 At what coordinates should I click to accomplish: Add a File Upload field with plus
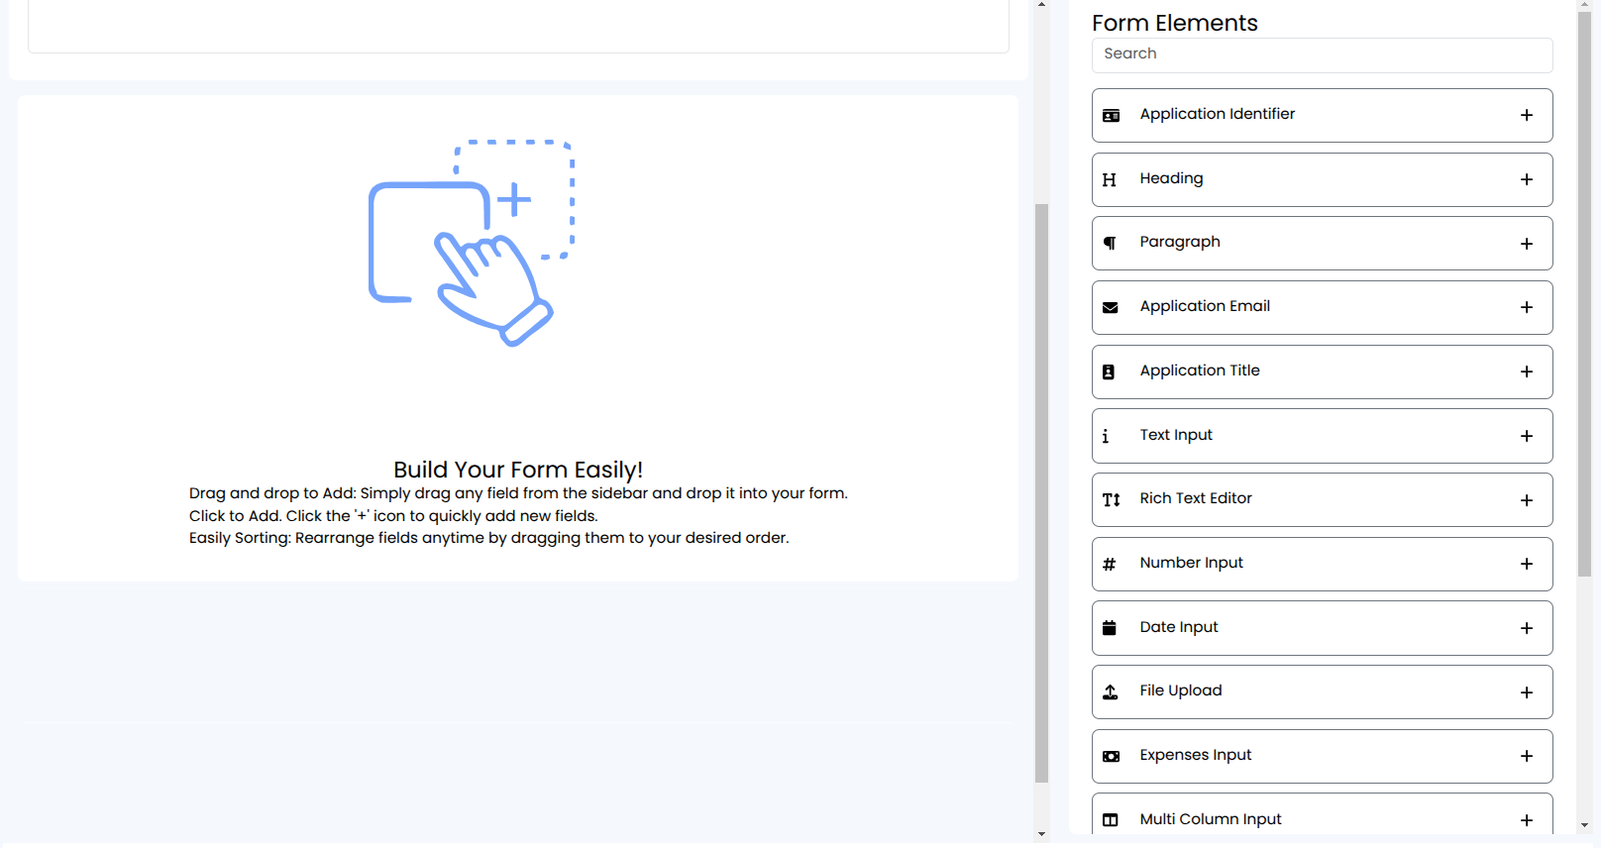[1526, 691]
